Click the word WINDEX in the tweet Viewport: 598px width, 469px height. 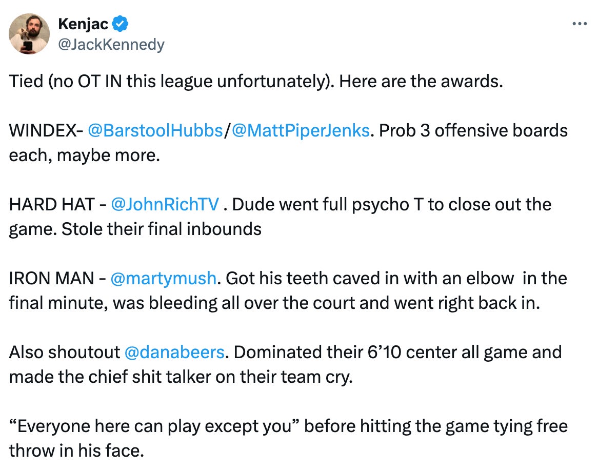(42, 131)
